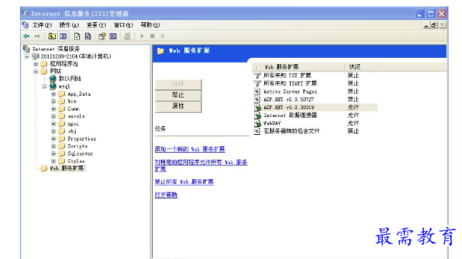Open the 文件 menu

click(x=42, y=25)
